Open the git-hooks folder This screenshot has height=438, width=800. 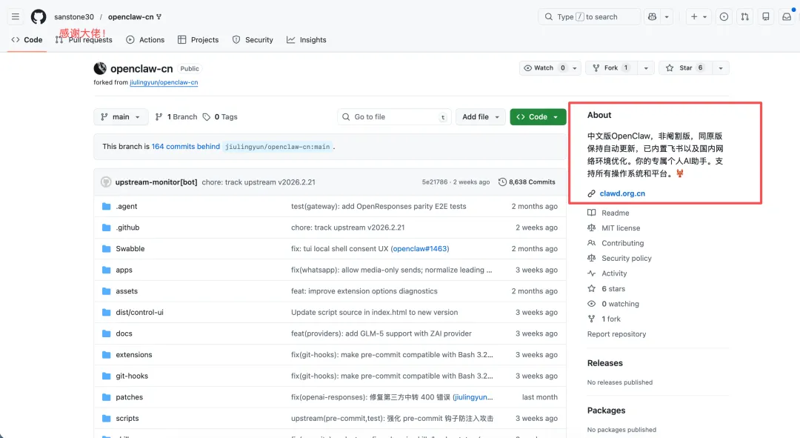132,376
